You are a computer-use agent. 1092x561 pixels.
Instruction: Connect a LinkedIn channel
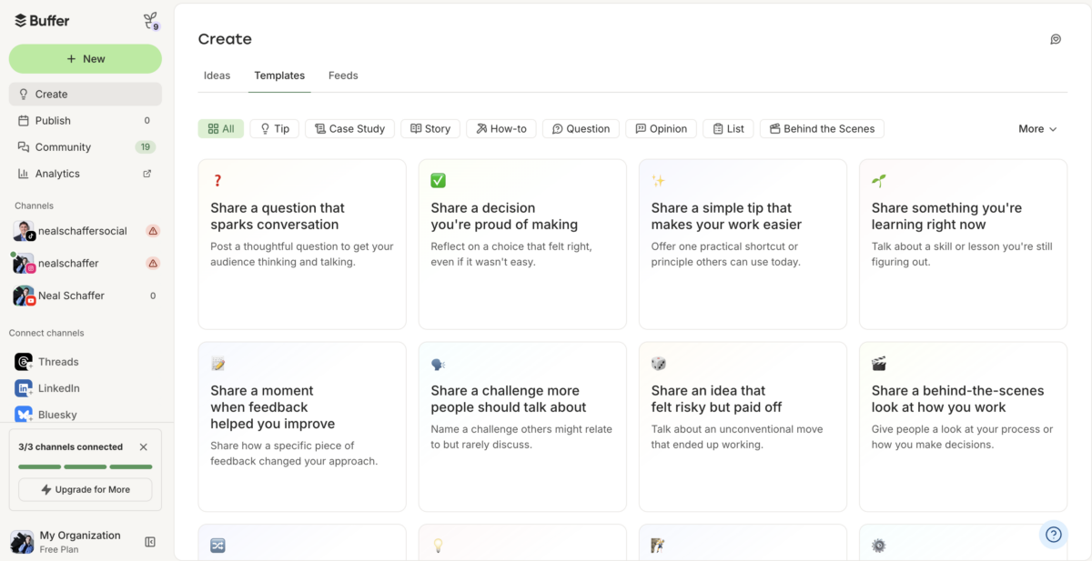point(86,388)
